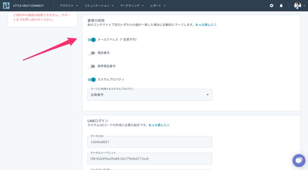Viewport: 308px width, 170px height.
Task: Open the notifications bell
Action: point(281,5)
